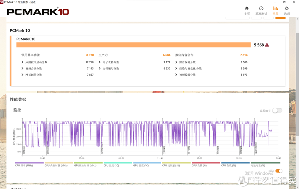The image size is (299, 189).
Task: Click the vertical scrollbar thumb on the right
Action: tap(297, 84)
